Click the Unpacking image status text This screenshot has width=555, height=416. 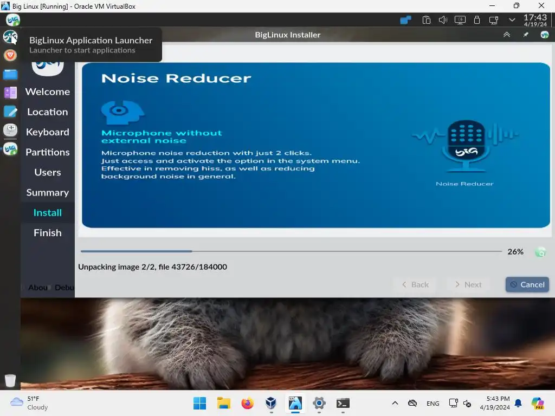point(152,266)
